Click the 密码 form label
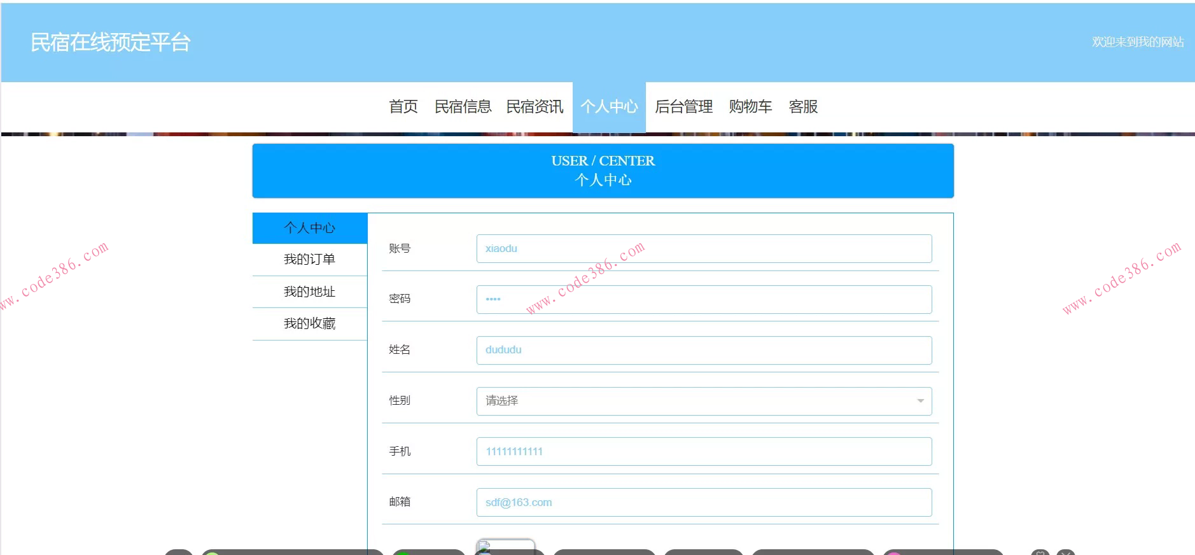Viewport: 1195px width, 555px height. [400, 299]
